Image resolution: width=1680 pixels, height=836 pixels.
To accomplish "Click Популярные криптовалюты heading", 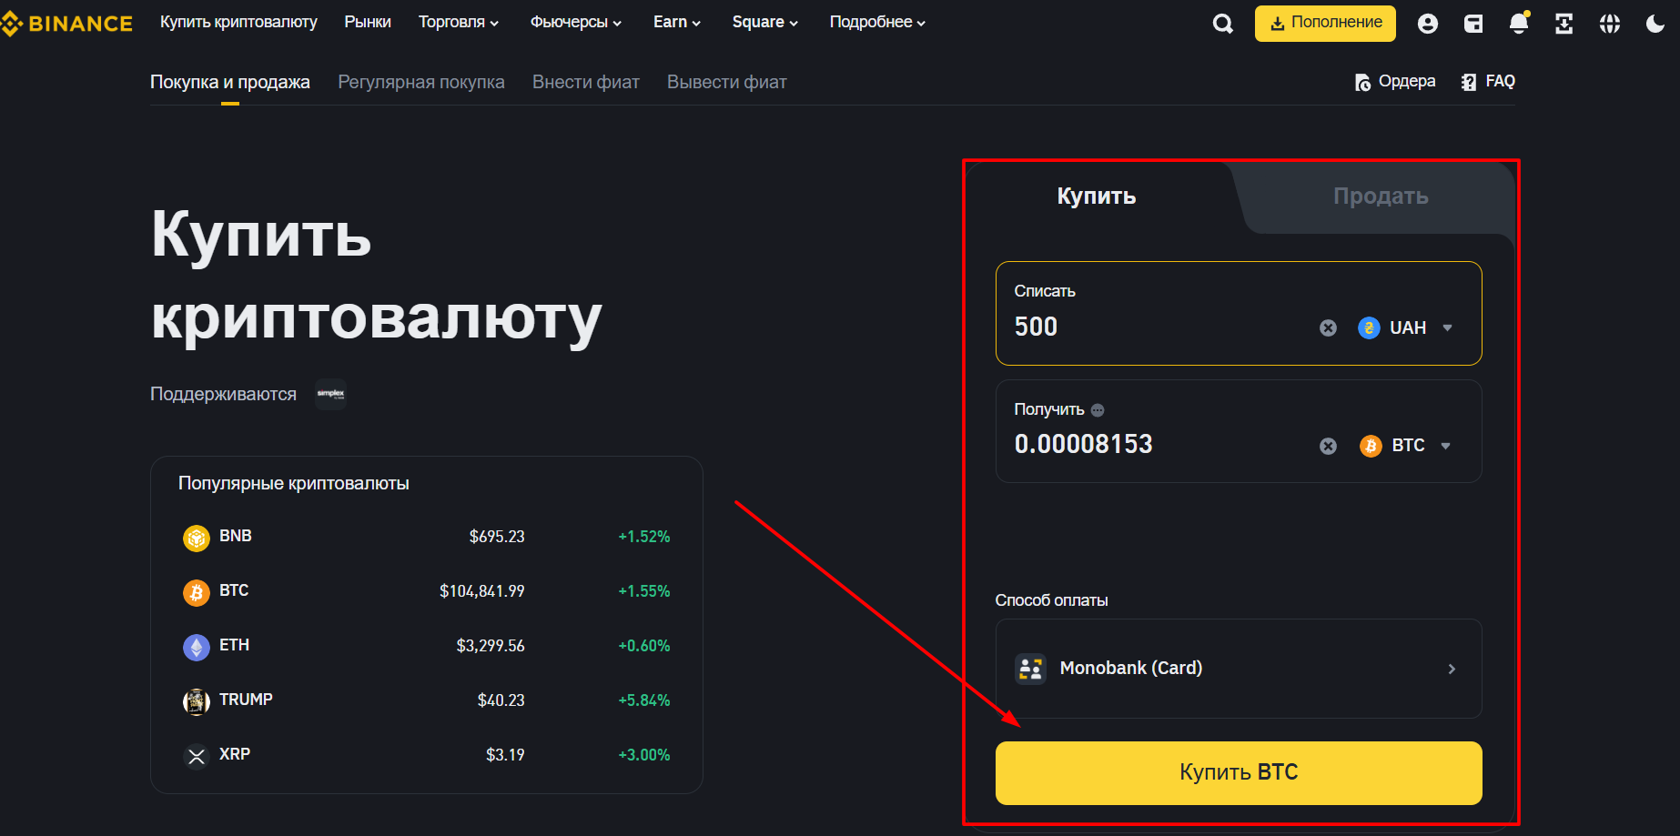I will coord(294,484).
